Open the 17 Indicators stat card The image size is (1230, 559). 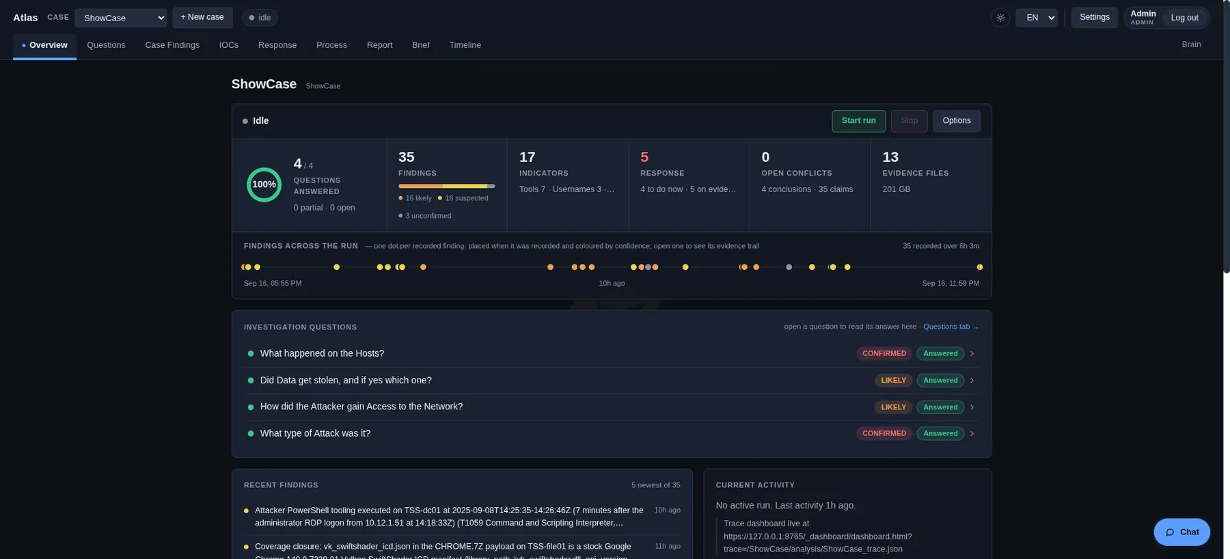point(567,185)
